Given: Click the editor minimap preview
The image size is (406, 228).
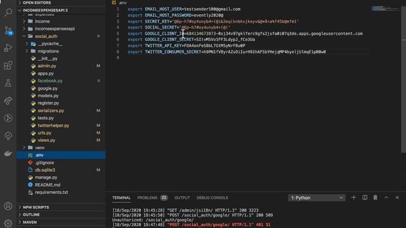Looking at the screenshot, I should click(x=386, y=8).
